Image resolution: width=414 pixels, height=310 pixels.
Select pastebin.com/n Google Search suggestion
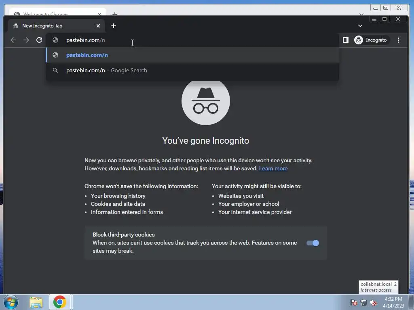point(192,70)
